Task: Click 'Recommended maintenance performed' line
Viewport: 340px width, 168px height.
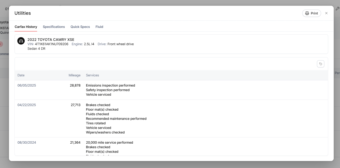Action: coord(116,119)
